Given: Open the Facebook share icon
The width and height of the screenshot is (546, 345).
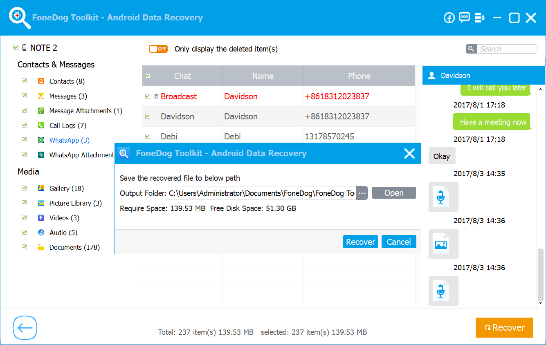Looking at the screenshot, I should click(x=449, y=18).
